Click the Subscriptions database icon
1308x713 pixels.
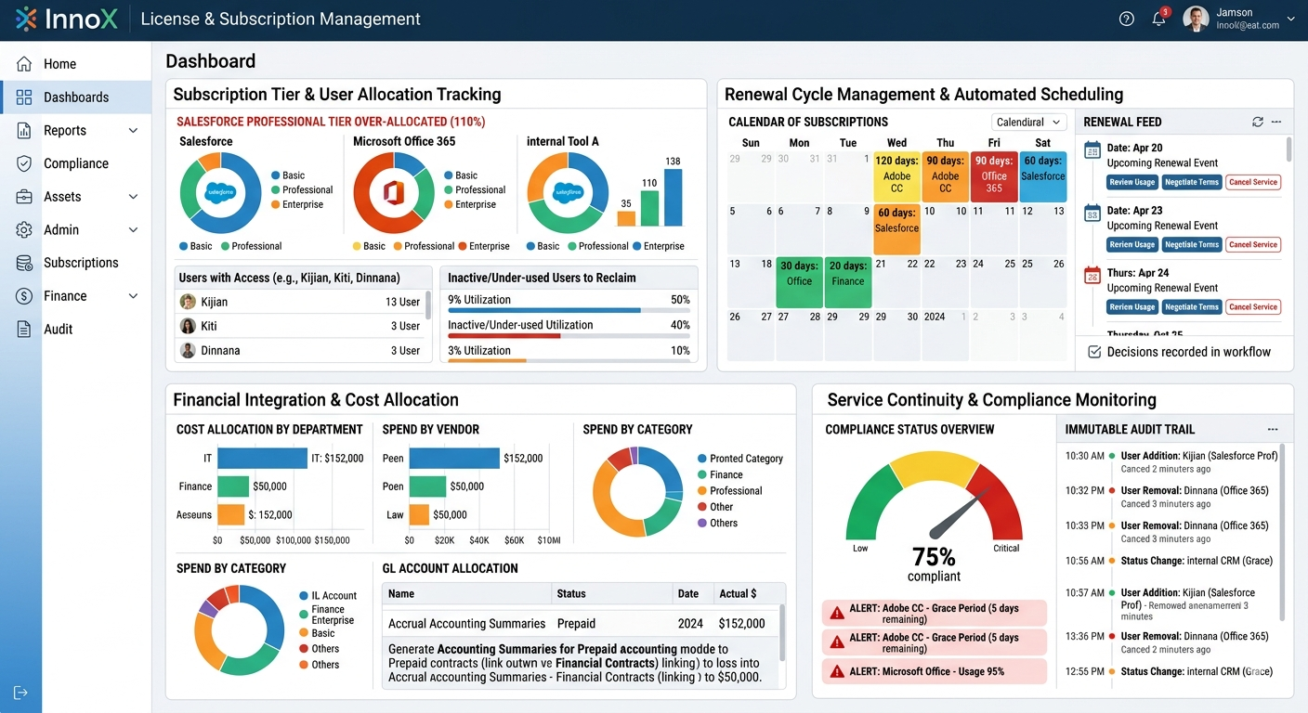(24, 263)
